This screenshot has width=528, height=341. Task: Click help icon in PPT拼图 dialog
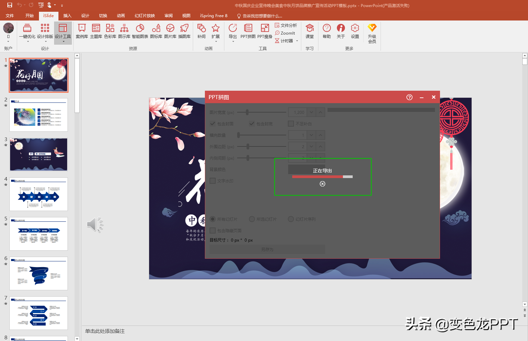(x=409, y=97)
